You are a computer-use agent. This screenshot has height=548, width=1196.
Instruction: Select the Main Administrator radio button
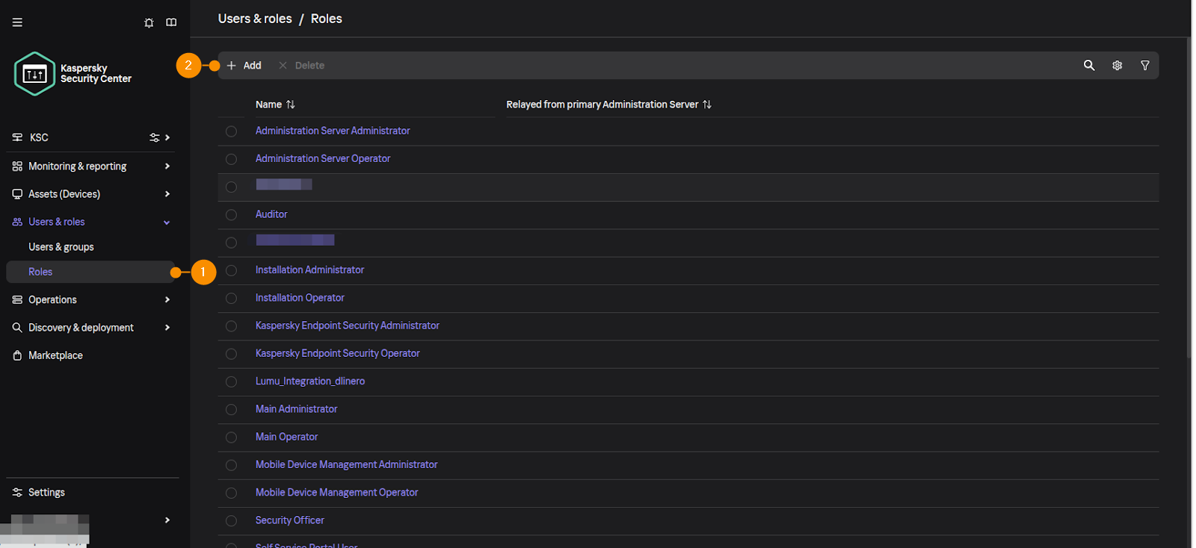click(x=231, y=410)
